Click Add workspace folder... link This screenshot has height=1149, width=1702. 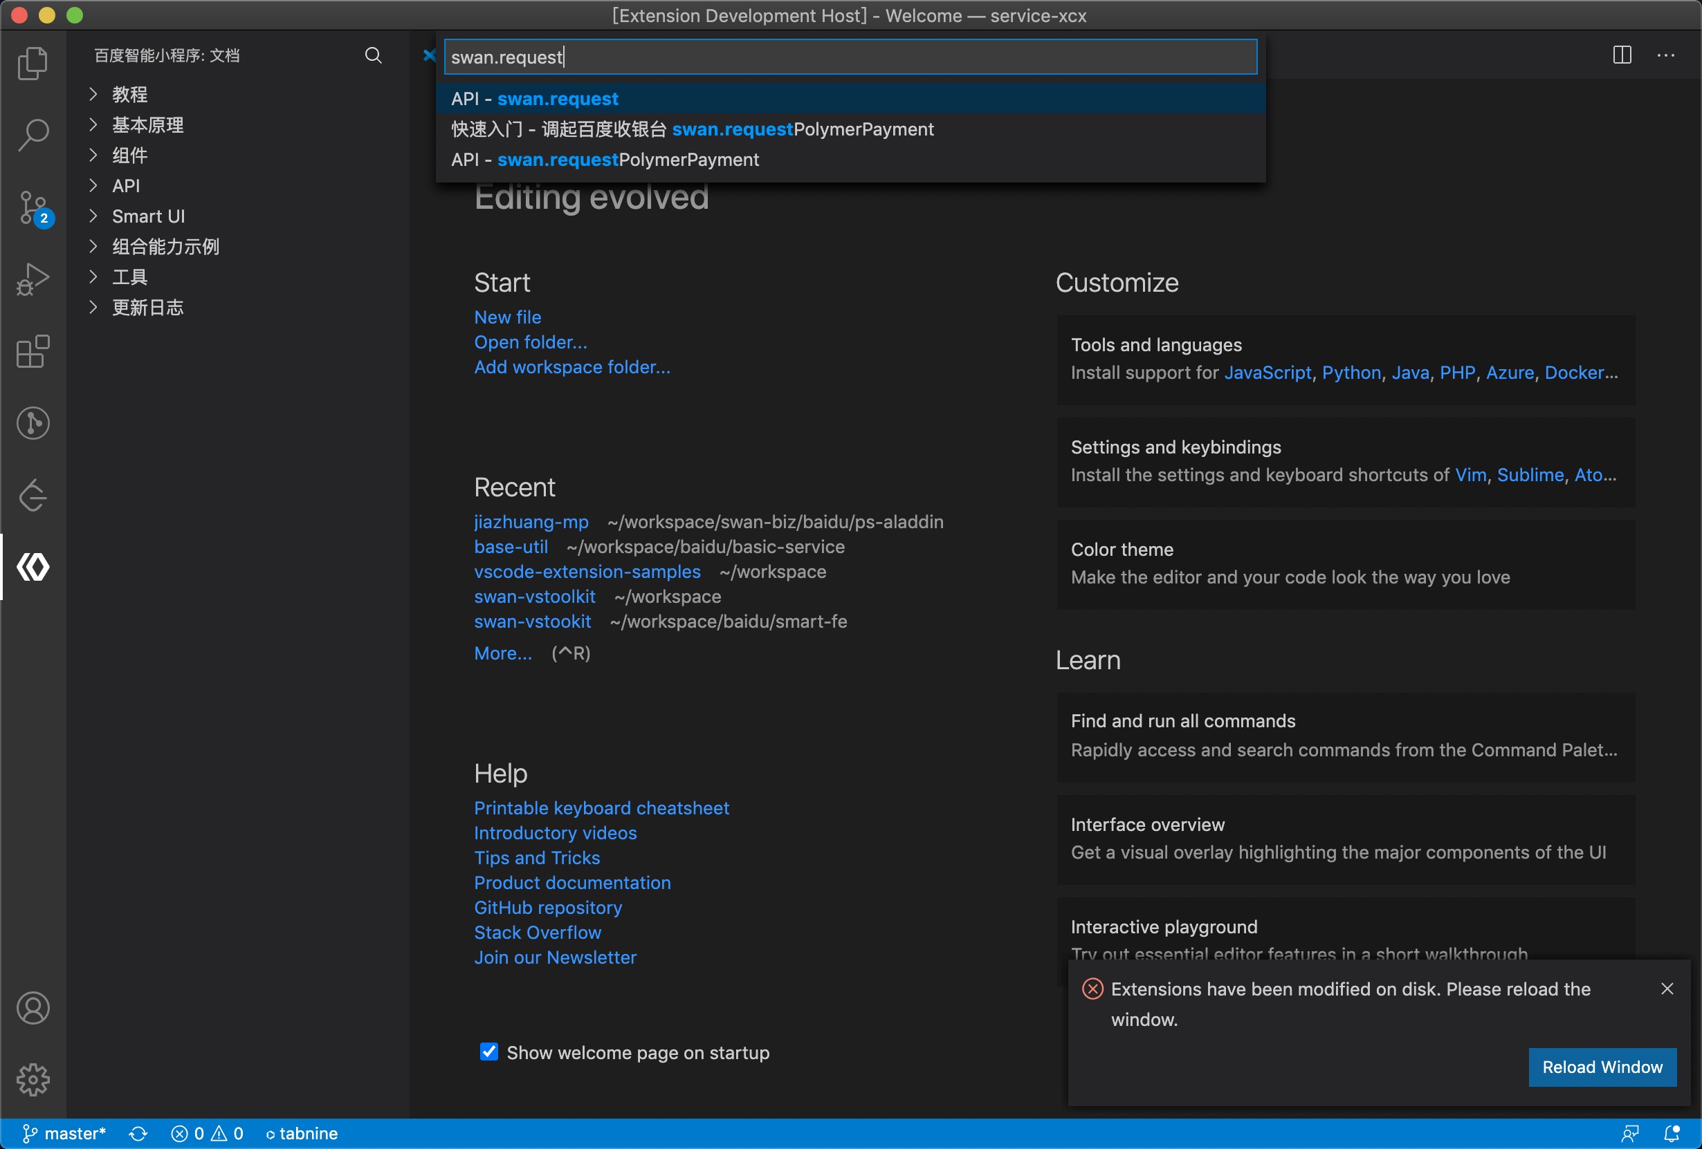(572, 366)
